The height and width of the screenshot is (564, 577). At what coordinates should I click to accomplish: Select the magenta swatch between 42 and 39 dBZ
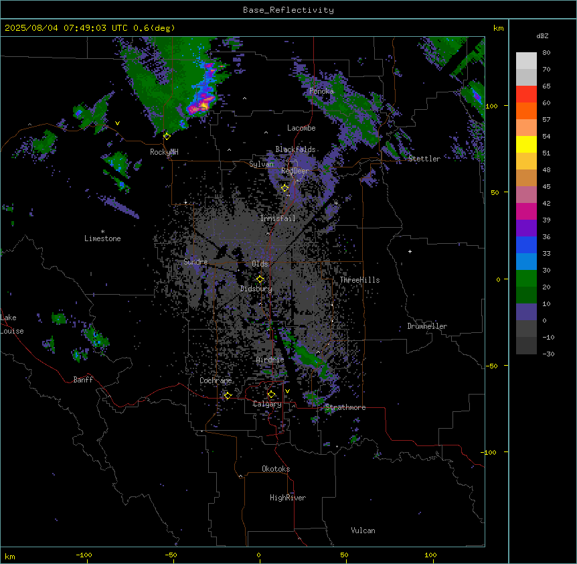tap(526, 211)
